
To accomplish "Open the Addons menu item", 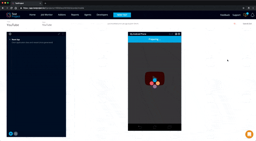I will (62, 15).
